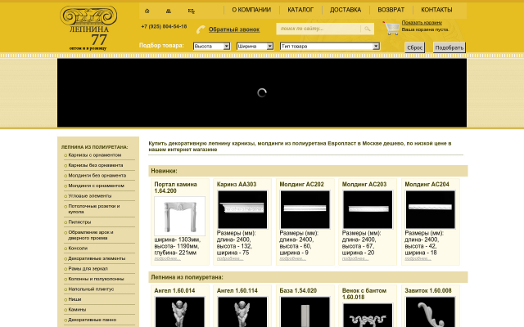
Task: Click the Карниз АА303 title
Action: 237,185
